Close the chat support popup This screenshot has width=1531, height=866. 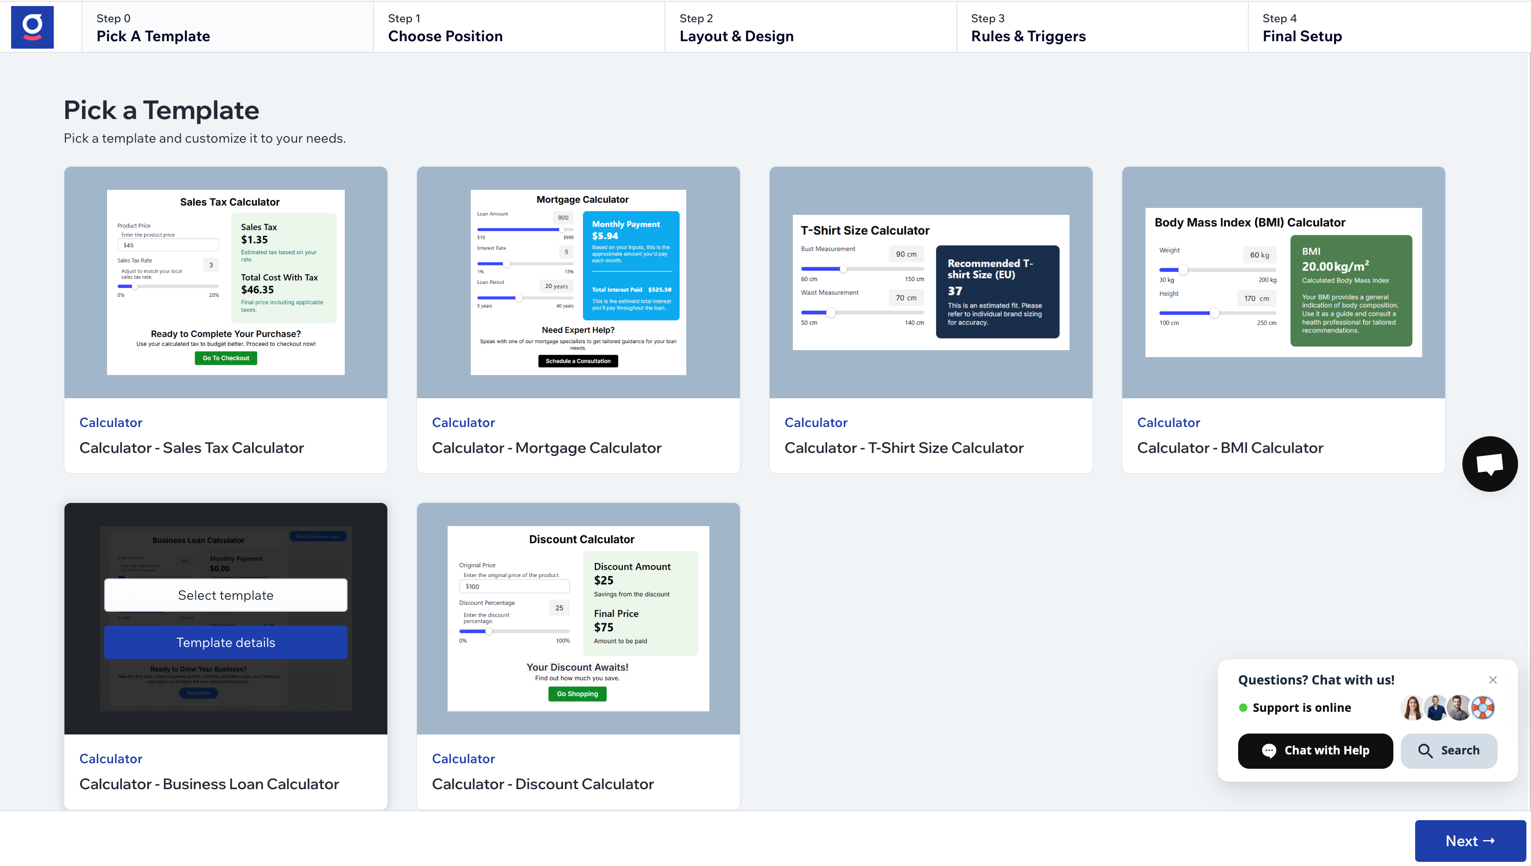coord(1493,680)
